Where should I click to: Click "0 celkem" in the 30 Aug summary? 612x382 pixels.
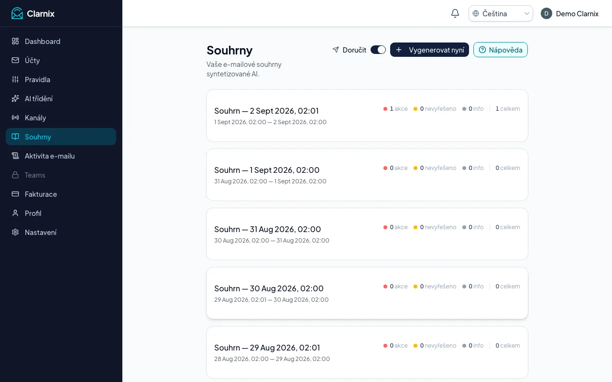tap(508, 286)
